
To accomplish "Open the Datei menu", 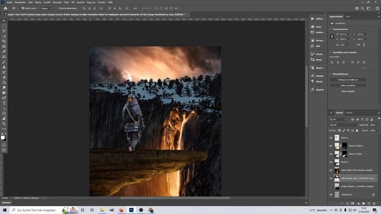I will click(x=10, y=2).
